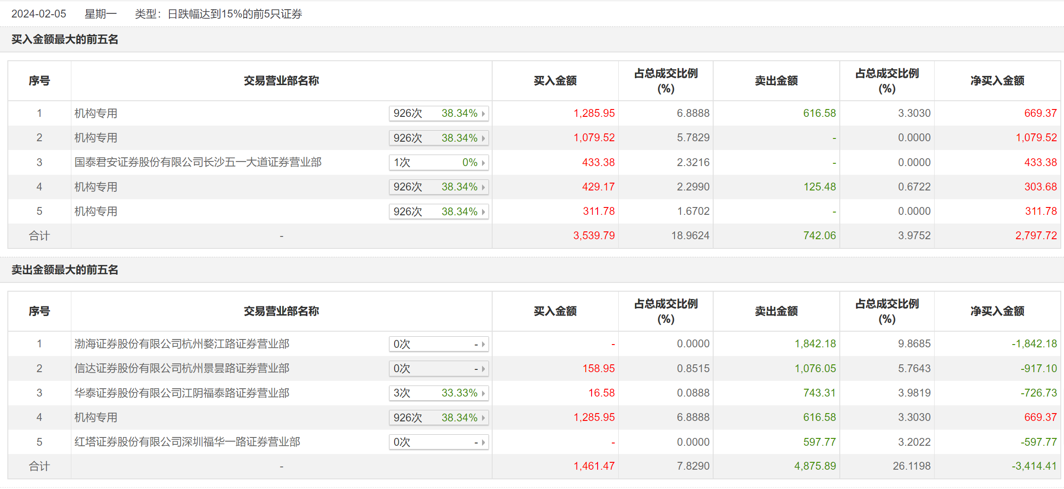This screenshot has height=489, width=1064.
Task: Click arrow in buy table row 1 机构专用 box
Action: [483, 114]
